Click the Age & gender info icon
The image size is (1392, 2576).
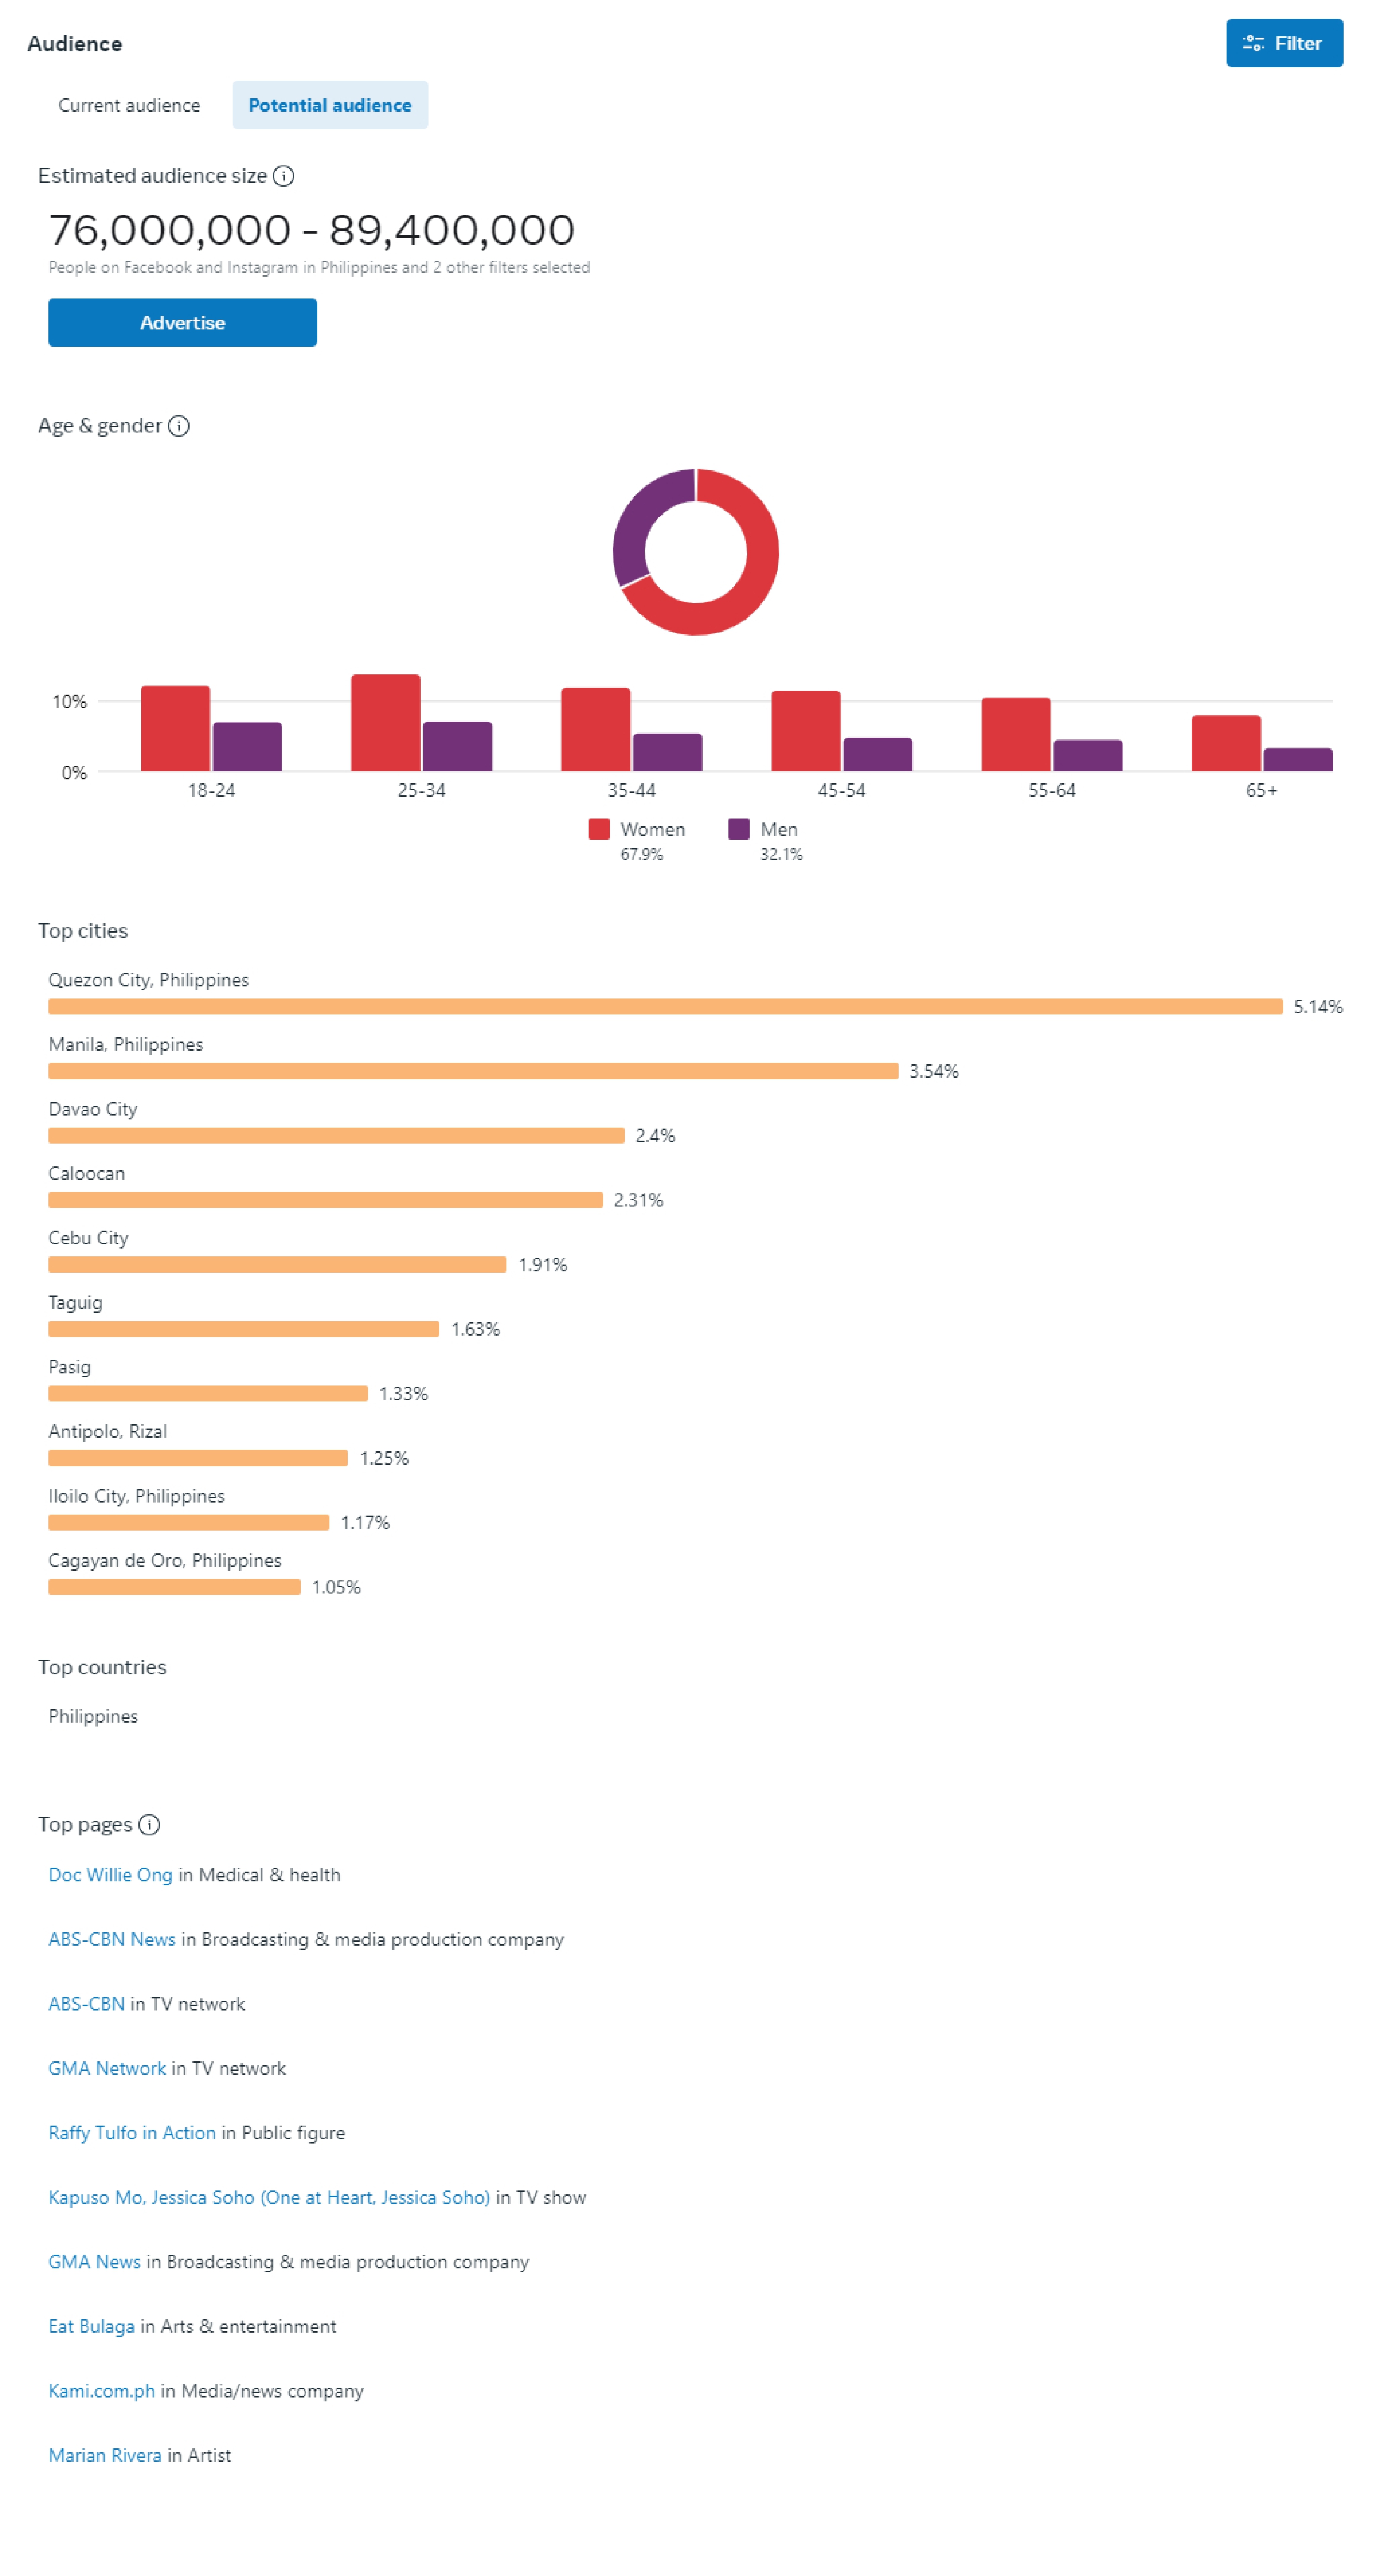[179, 426]
